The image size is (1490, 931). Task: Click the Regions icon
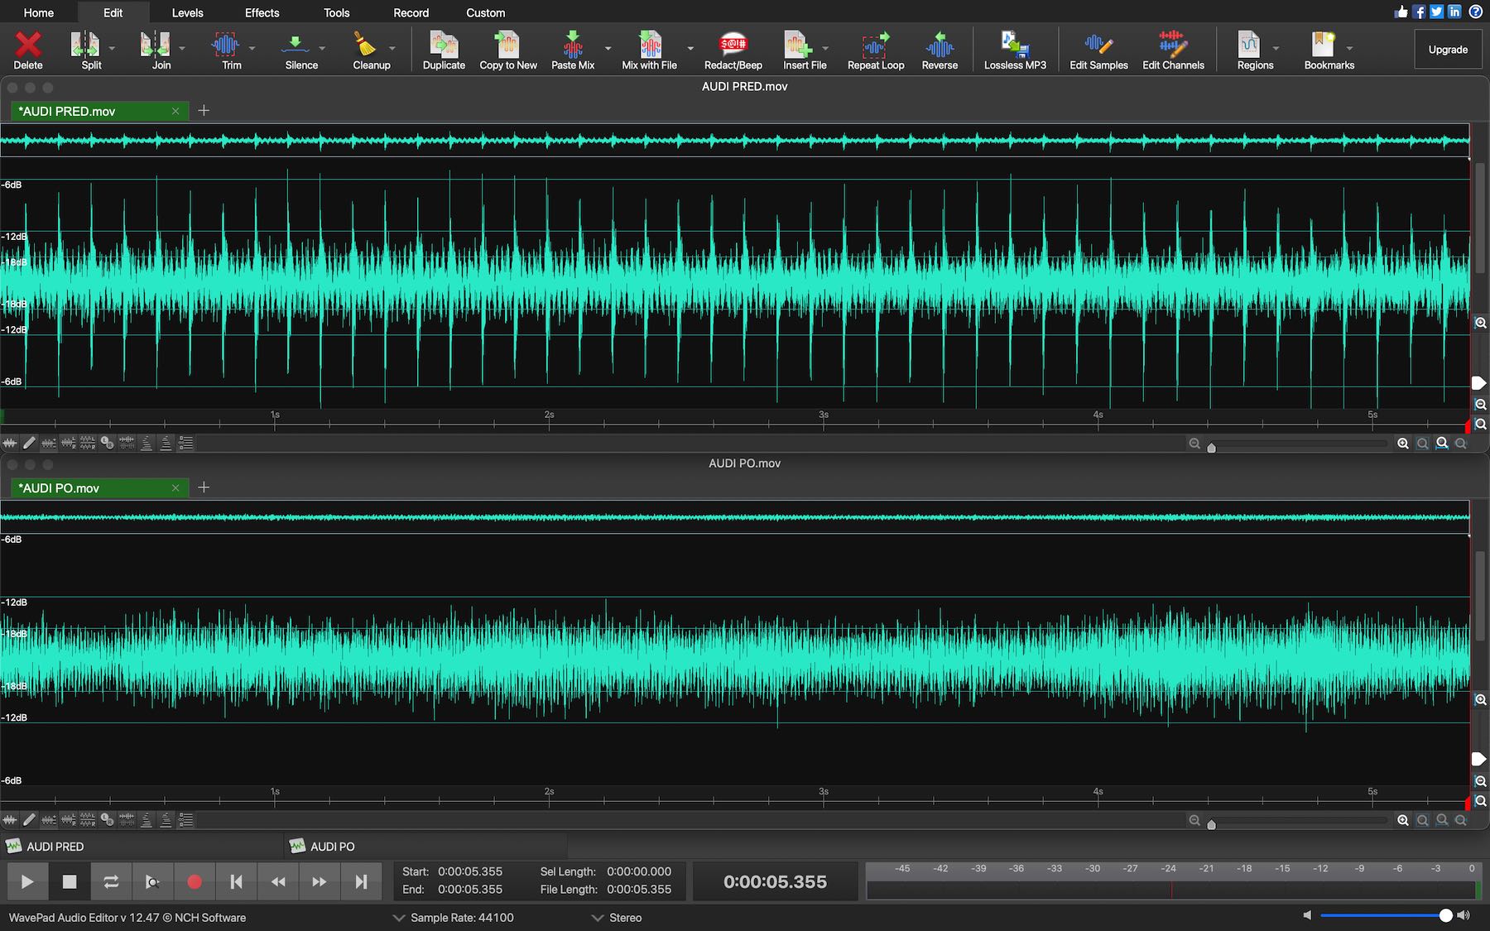(1249, 44)
